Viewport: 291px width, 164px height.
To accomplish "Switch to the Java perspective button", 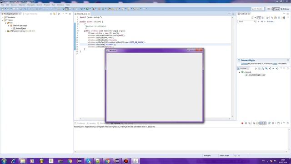I will 276,9.
